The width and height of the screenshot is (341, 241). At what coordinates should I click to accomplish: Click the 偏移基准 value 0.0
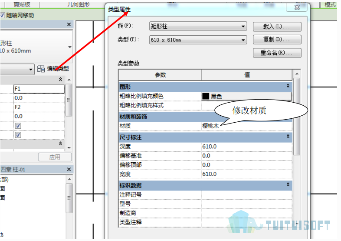point(246,156)
